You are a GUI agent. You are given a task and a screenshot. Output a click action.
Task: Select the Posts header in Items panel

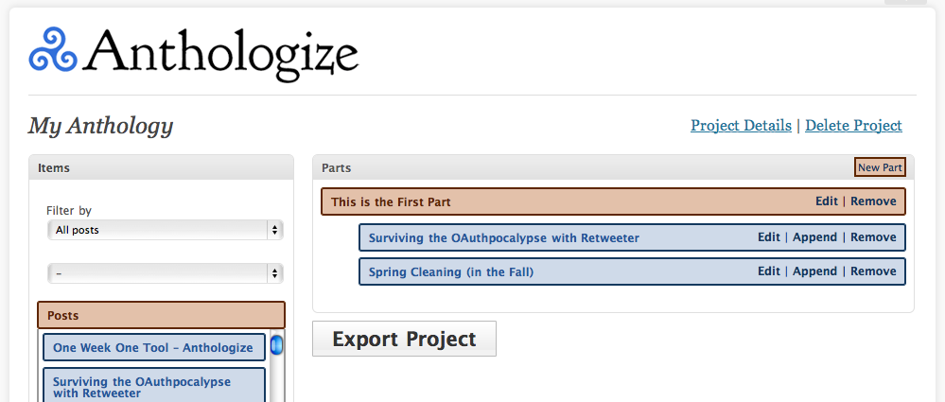tap(161, 315)
